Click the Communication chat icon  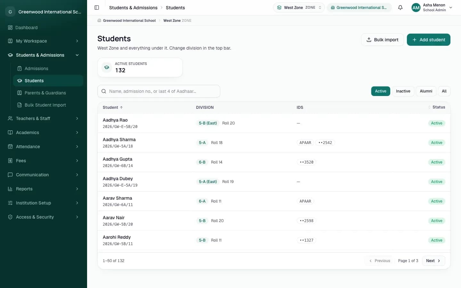10,175
